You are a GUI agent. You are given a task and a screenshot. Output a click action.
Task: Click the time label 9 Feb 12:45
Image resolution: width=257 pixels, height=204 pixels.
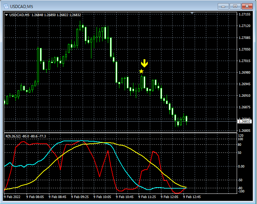coord(192,197)
